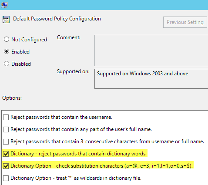Click the Options label
208x185 pixels.
pyautogui.click(x=12, y=98)
